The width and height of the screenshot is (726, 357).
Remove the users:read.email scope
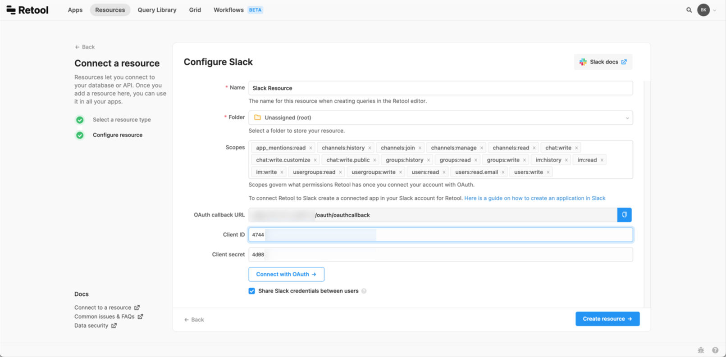tap(503, 172)
